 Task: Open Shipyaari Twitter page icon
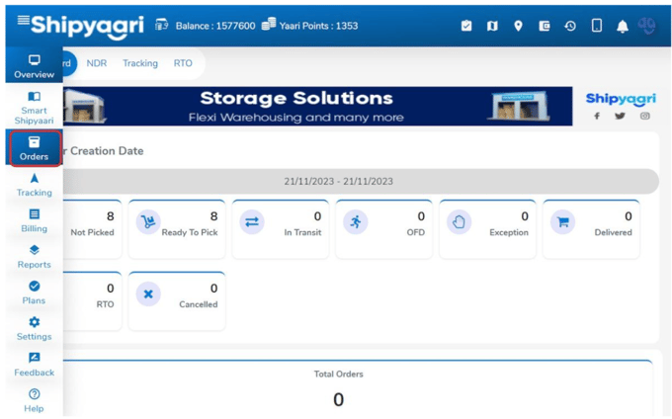coord(620,116)
